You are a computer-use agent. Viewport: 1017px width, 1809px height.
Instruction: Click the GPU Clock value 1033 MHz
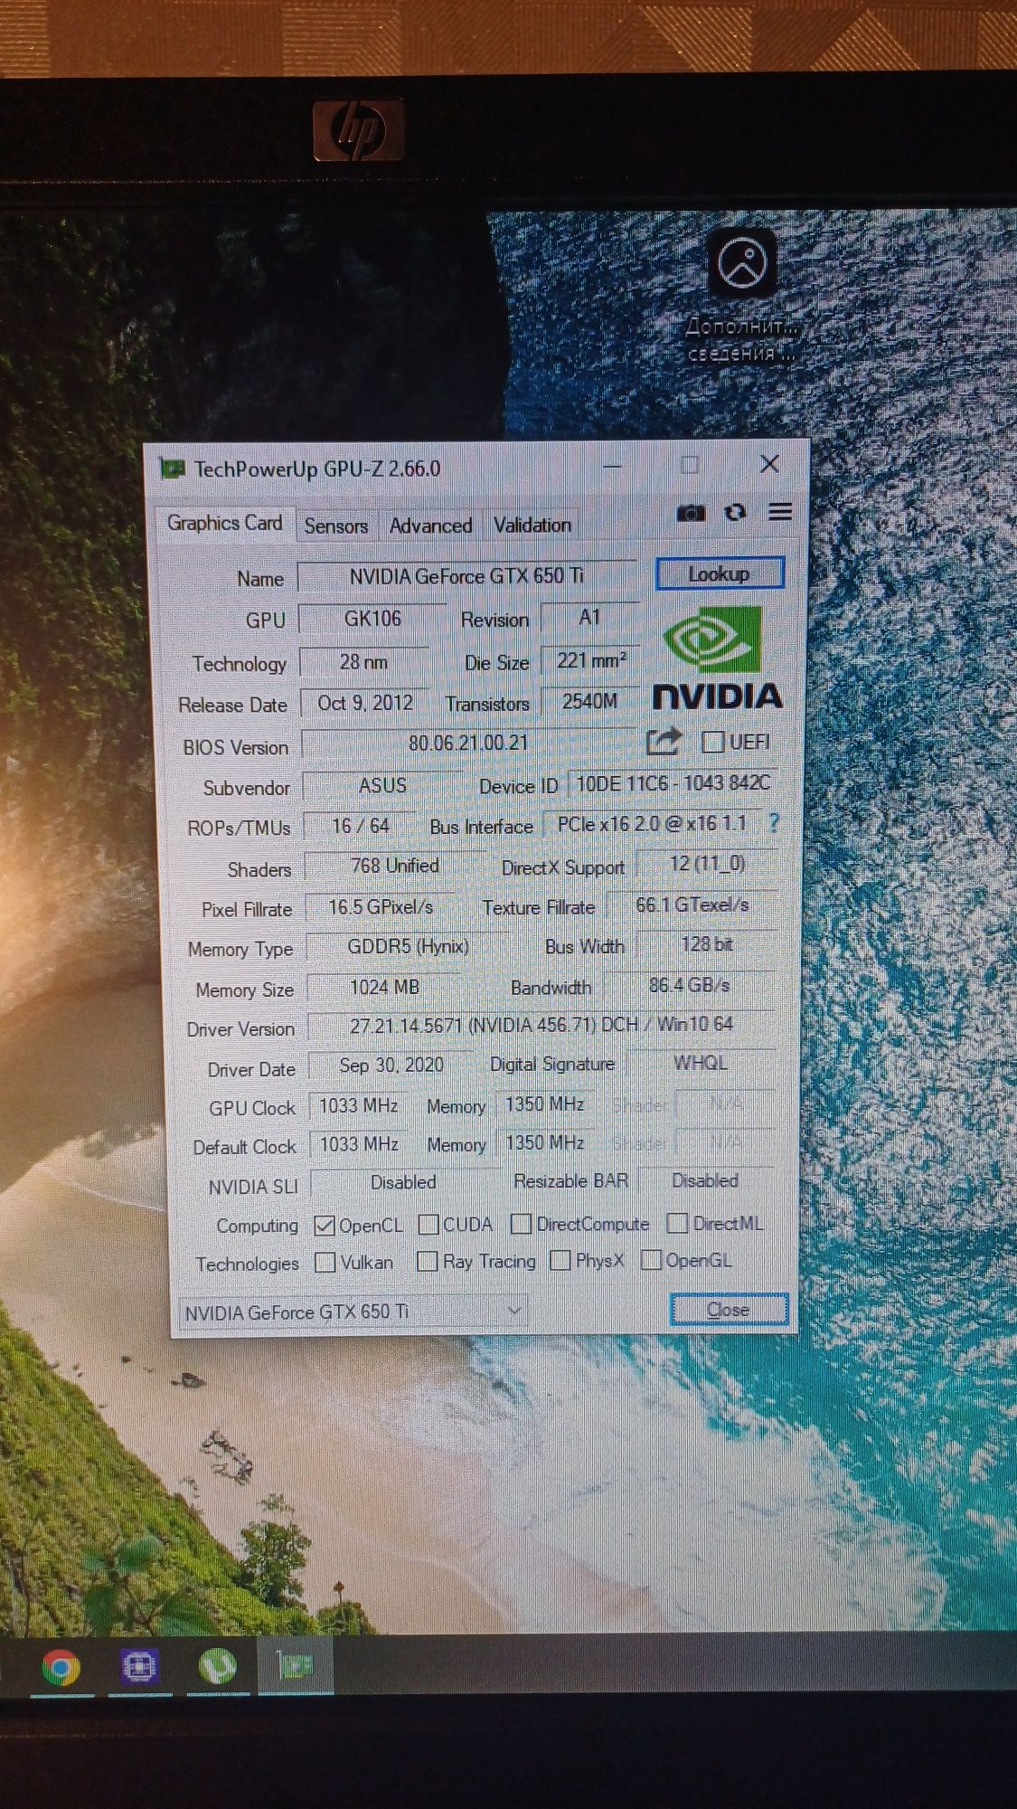[x=359, y=1105]
